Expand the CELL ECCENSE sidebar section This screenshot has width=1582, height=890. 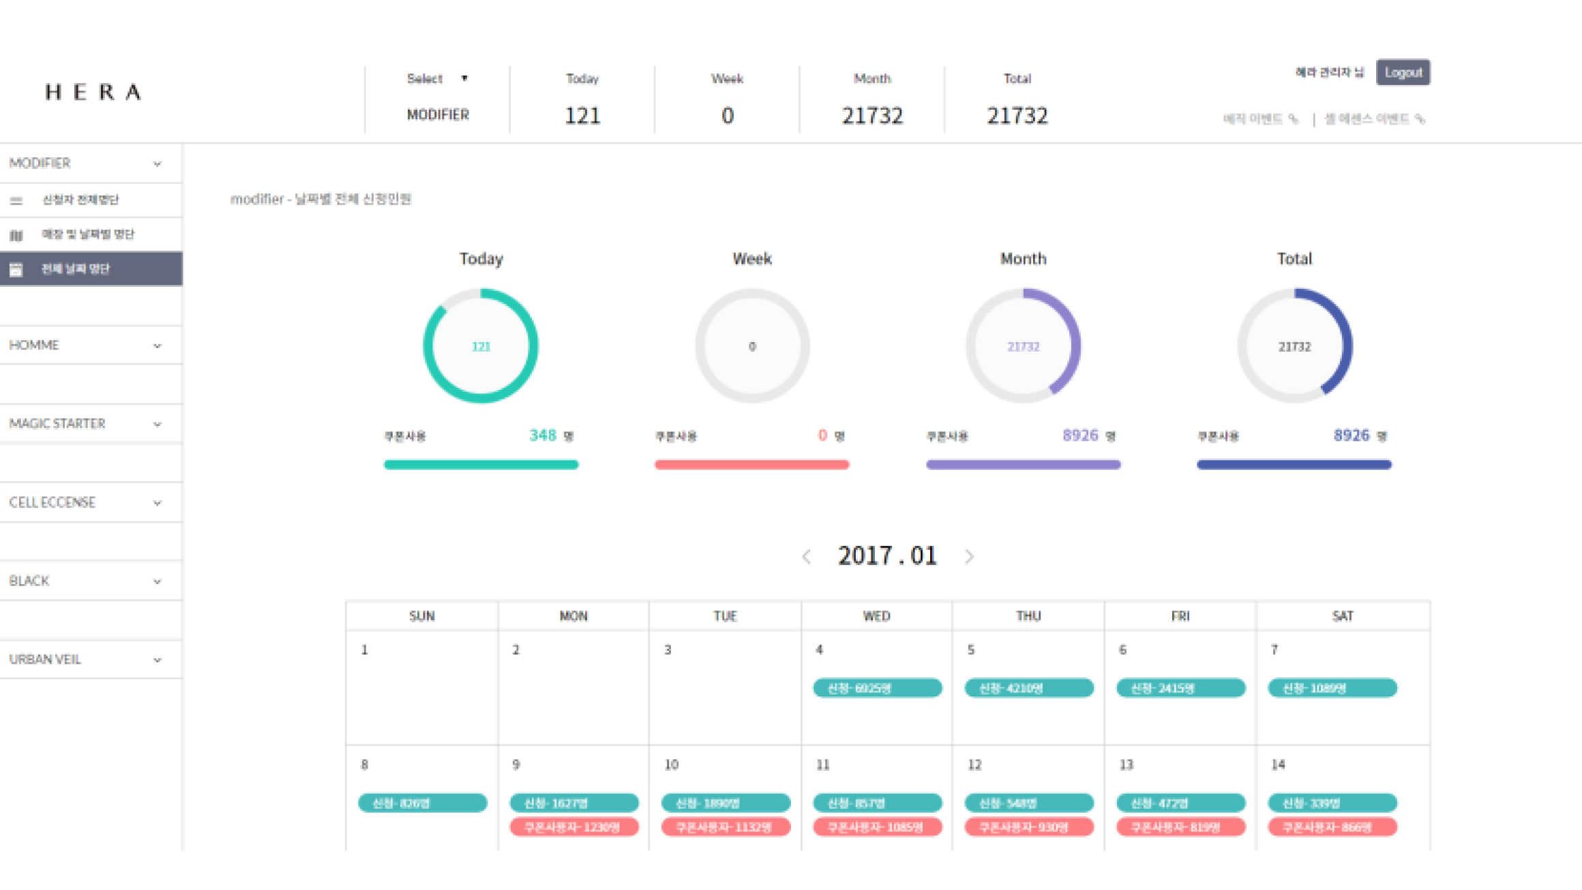[91, 502]
